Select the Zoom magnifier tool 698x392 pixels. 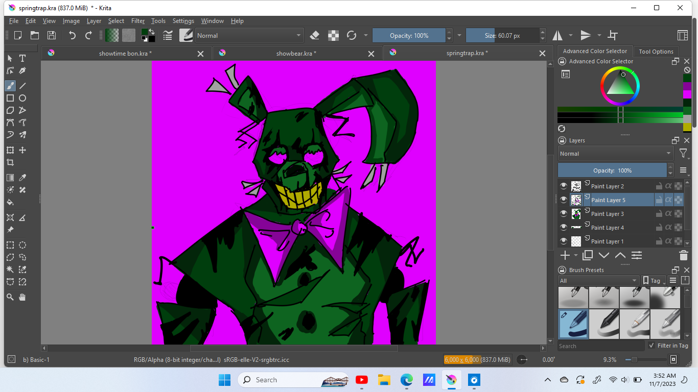10,297
